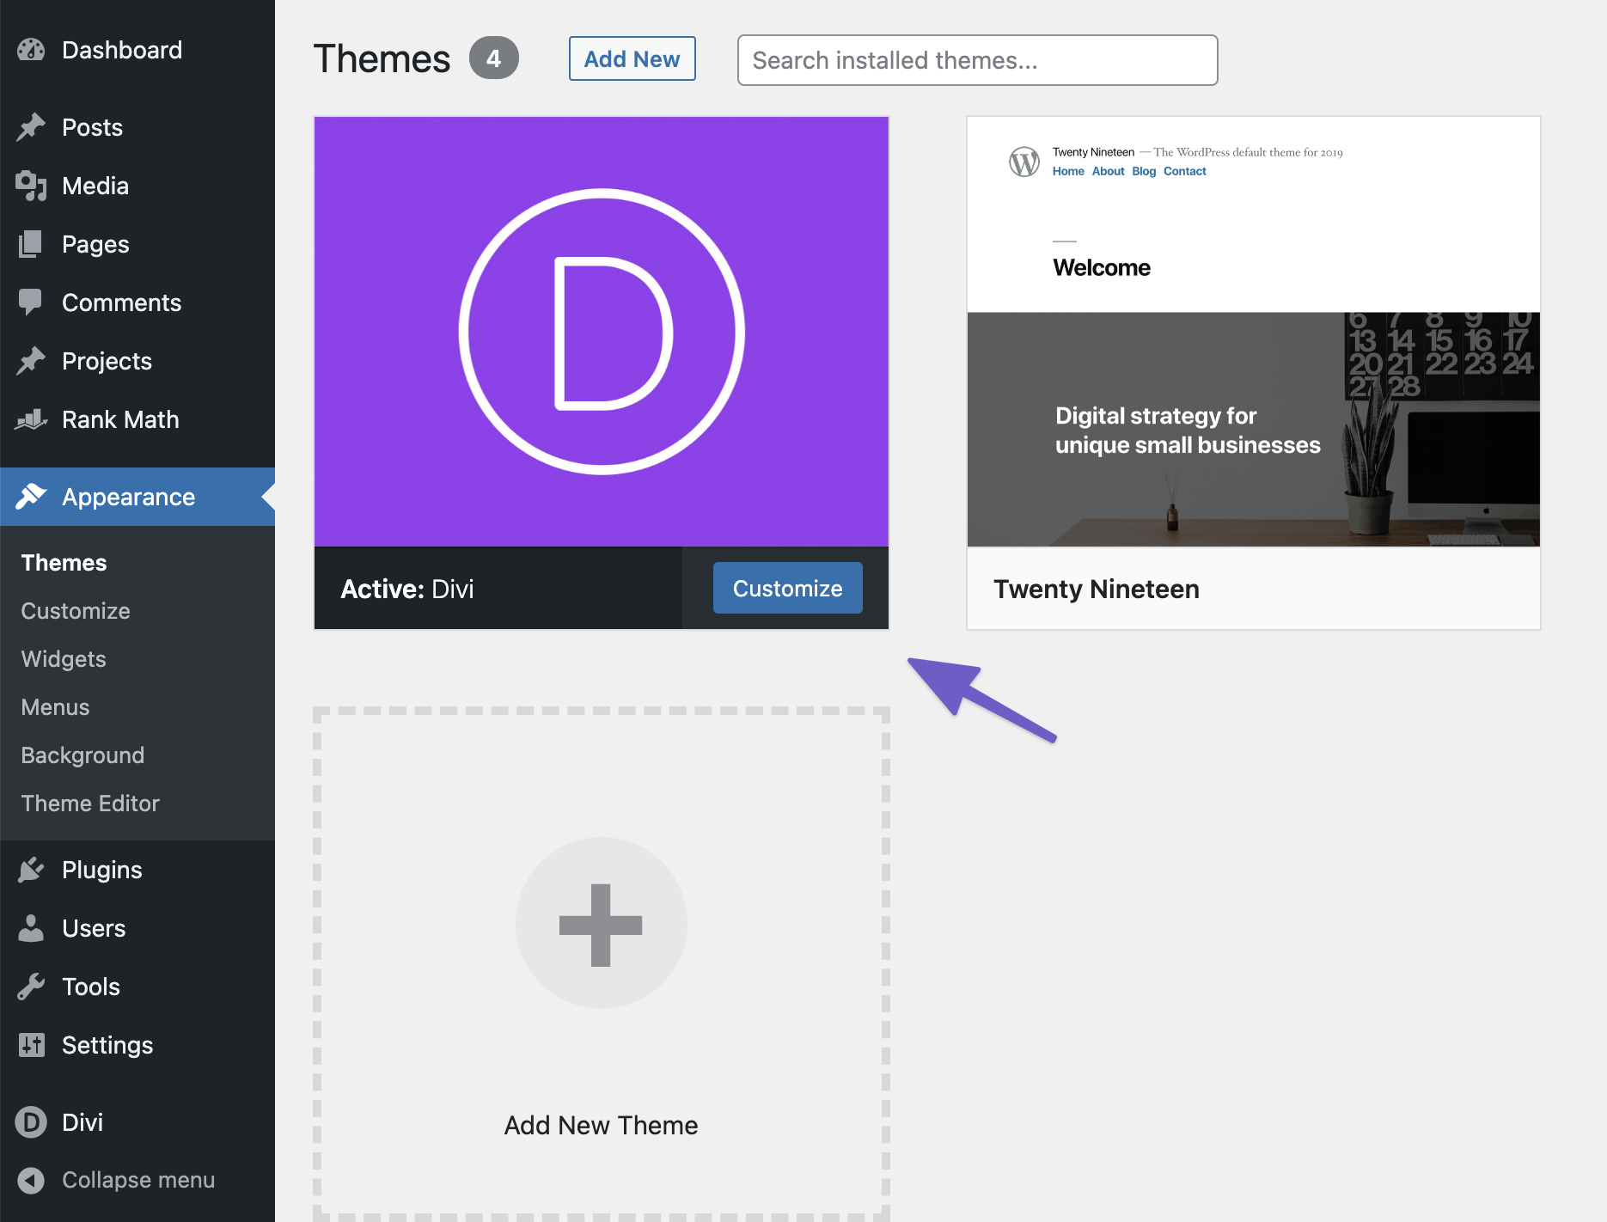The image size is (1607, 1222).
Task: Click the blue Customize button for Divi
Action: coord(787,588)
